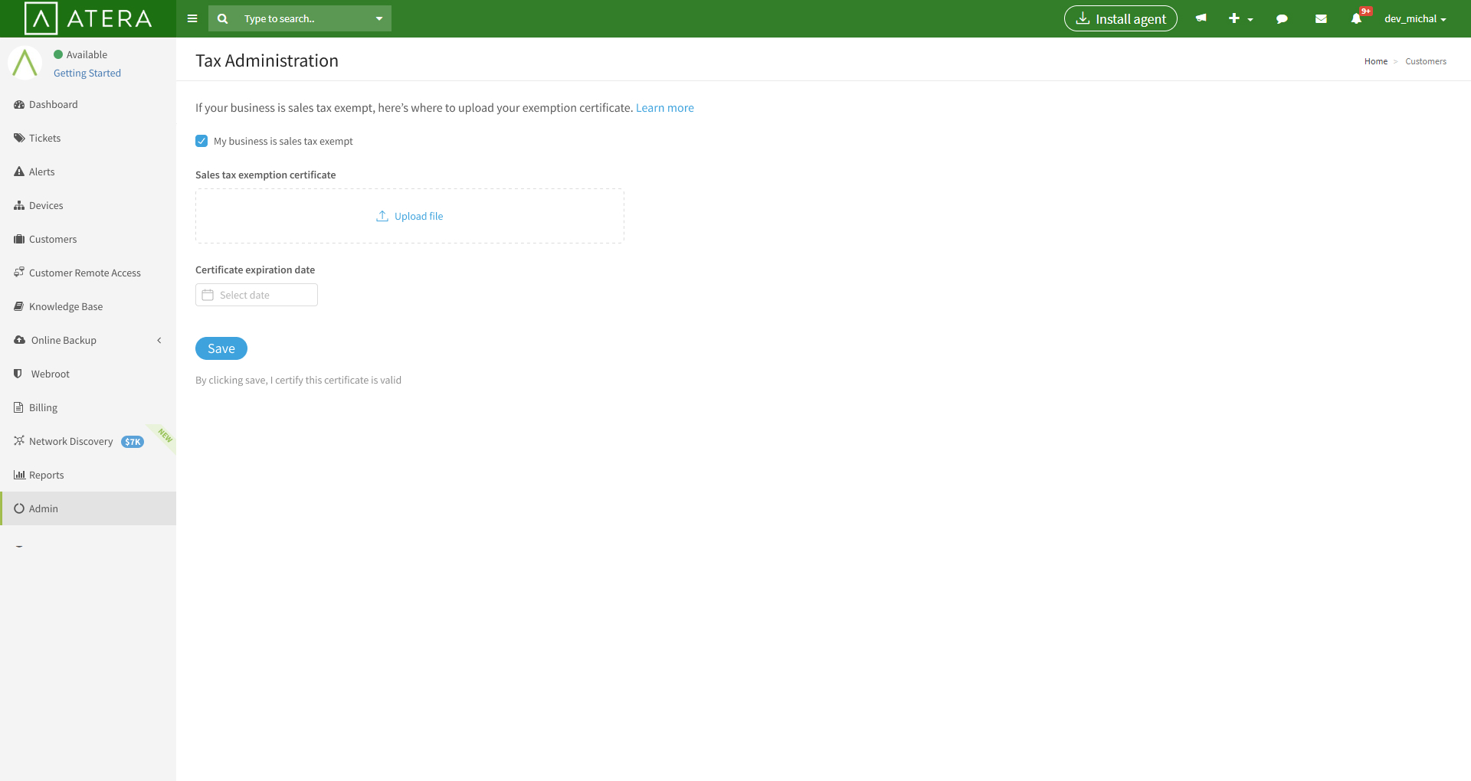Click the Save button
Image resolution: width=1471 pixels, height=781 pixels.
click(x=221, y=348)
